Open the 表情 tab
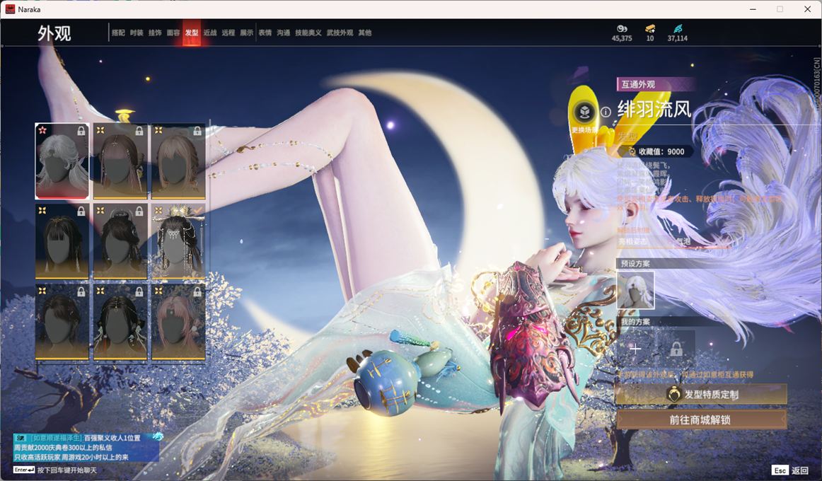 click(265, 33)
